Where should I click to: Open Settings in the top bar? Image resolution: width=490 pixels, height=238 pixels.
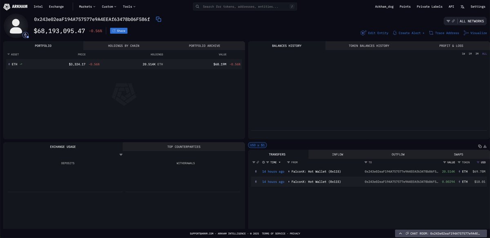[478, 7]
